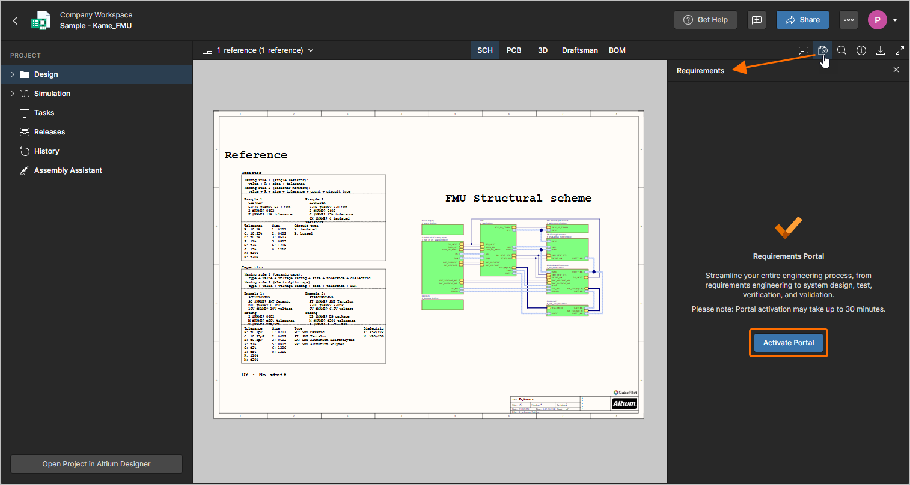
Task: Go back using the left arrow
Action: [x=16, y=20]
